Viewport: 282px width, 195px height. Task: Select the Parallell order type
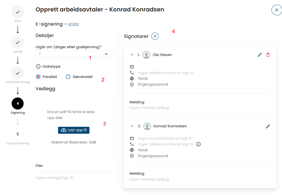point(38,77)
